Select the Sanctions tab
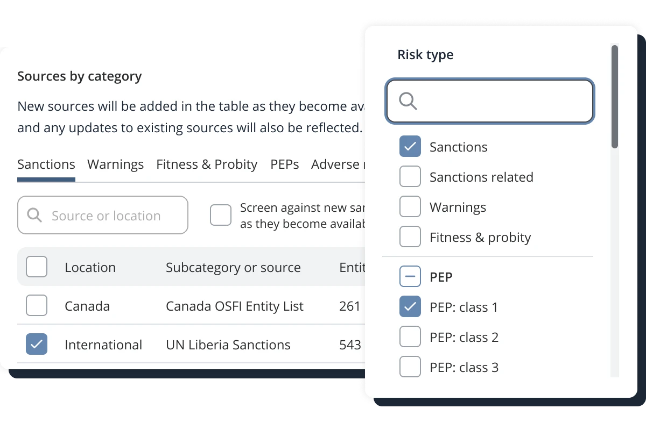Viewport: 646px width, 430px height. [46, 164]
